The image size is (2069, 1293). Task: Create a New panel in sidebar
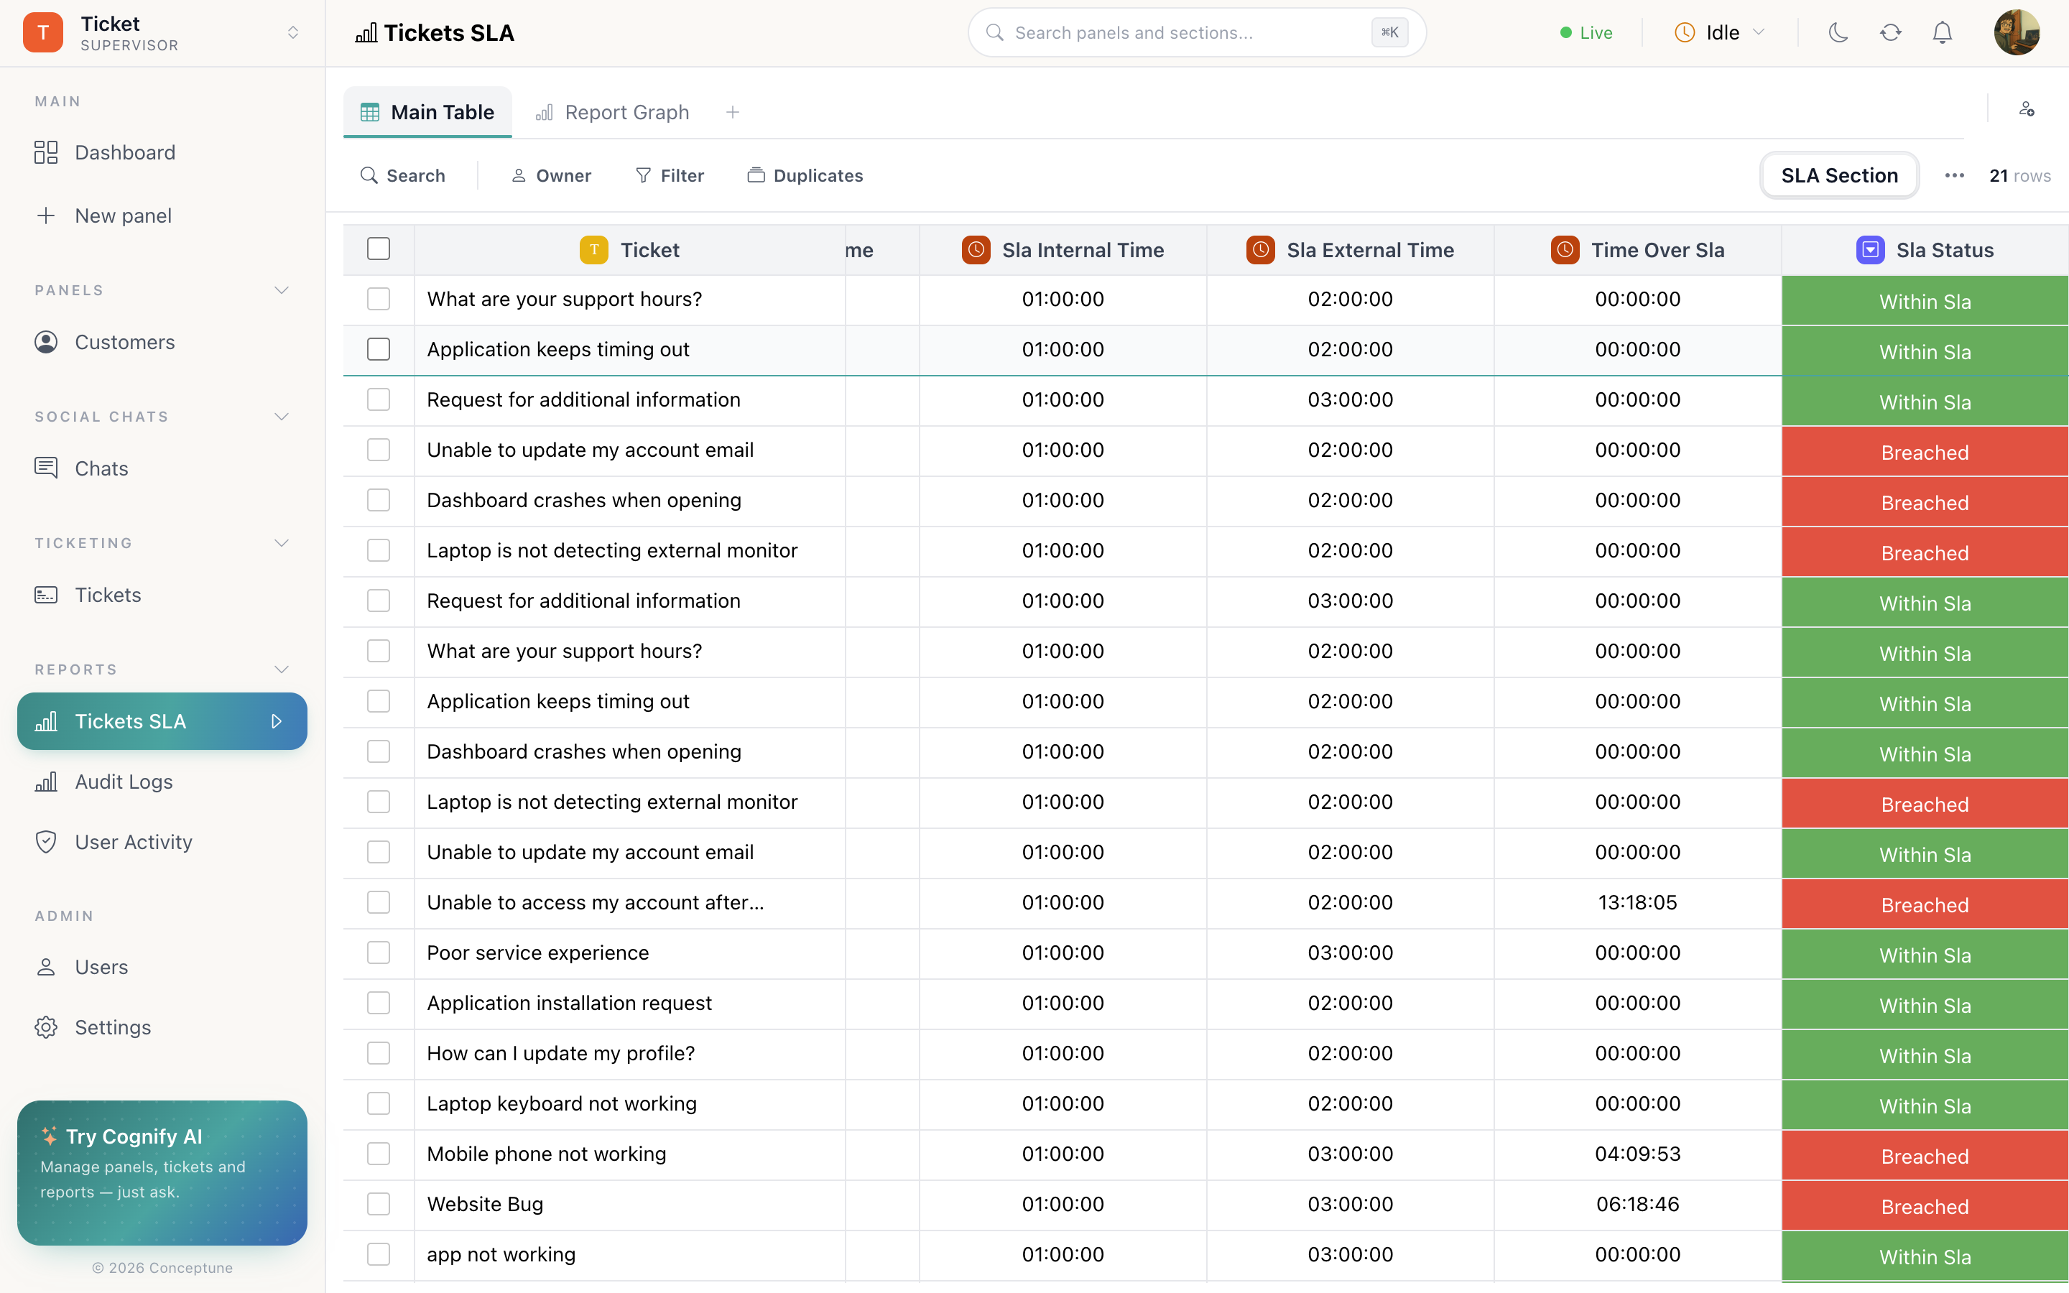(162, 215)
